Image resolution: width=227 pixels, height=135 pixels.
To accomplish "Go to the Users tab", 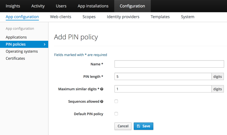I will tap(61, 6).
